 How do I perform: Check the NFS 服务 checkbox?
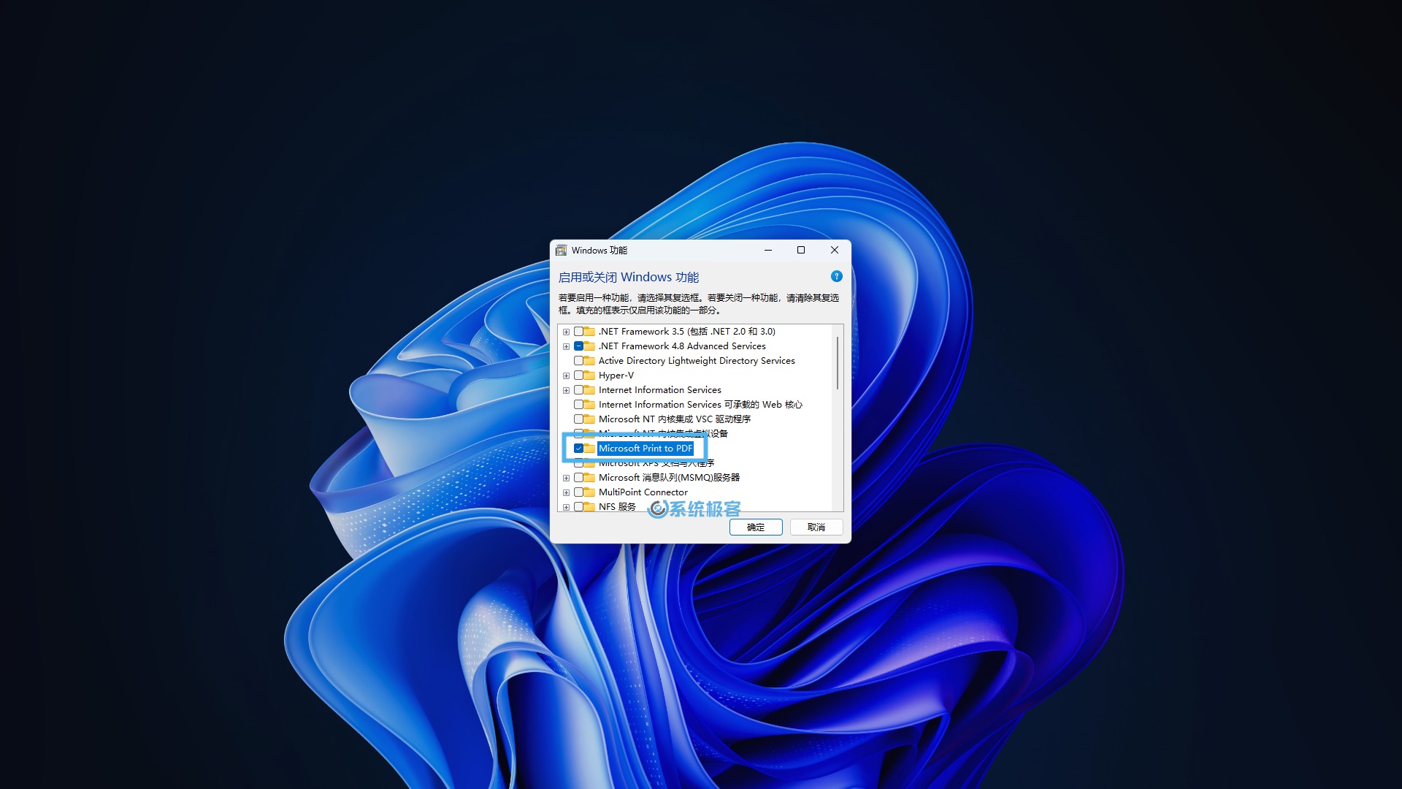pyautogui.click(x=578, y=507)
